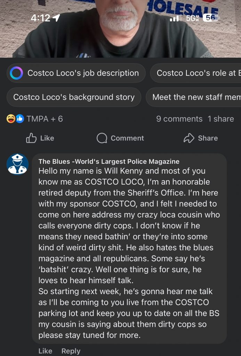Tap the laughing and like reaction emojis
This screenshot has width=241, height=356.
(x=15, y=119)
